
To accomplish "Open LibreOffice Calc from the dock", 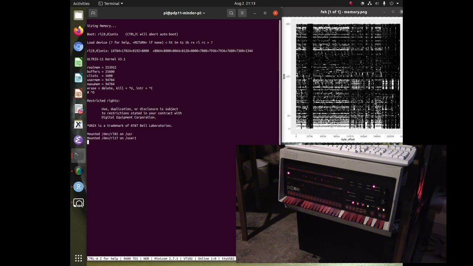I will 78,62.
